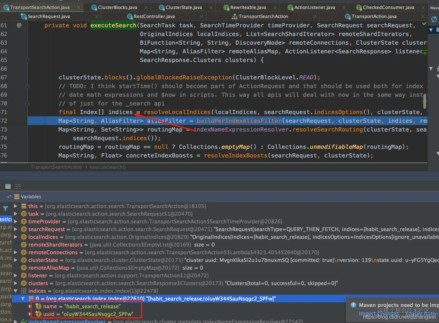439x323 pixels.
Task: Close the ClusterBlocks.java tab
Action: pos(146,7)
